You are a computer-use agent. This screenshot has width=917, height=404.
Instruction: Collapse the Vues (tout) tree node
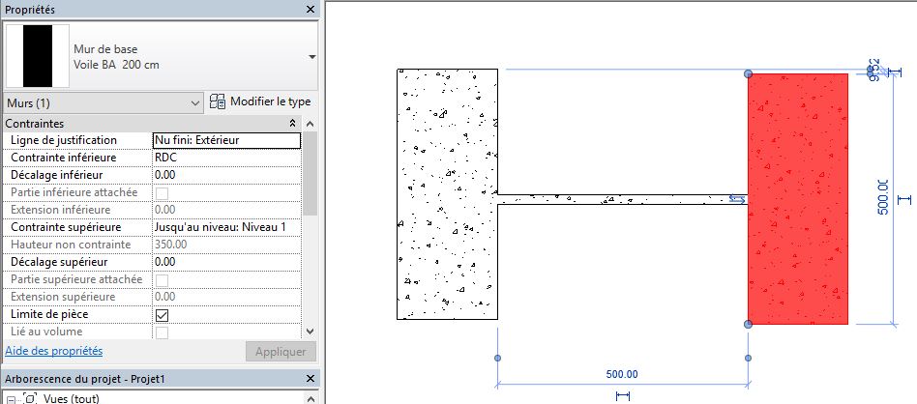click(11, 398)
